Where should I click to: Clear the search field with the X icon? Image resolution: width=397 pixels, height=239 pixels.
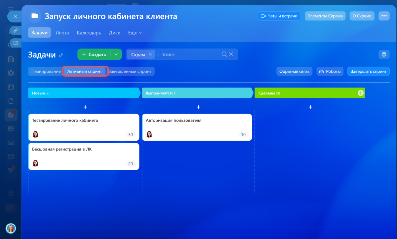231,54
